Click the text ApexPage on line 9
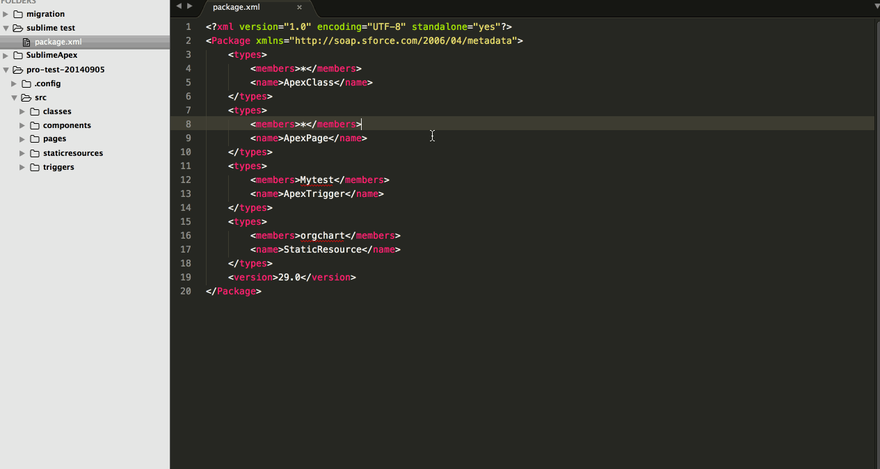This screenshot has height=469, width=880. (x=306, y=138)
